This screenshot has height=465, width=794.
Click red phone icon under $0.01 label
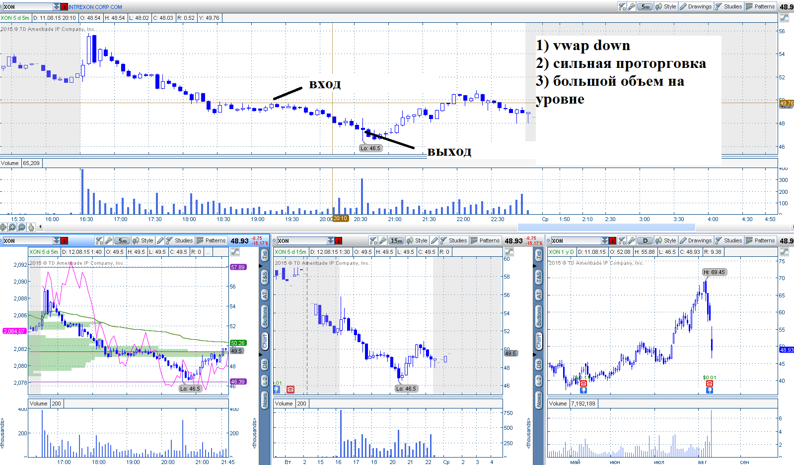[x=710, y=383]
